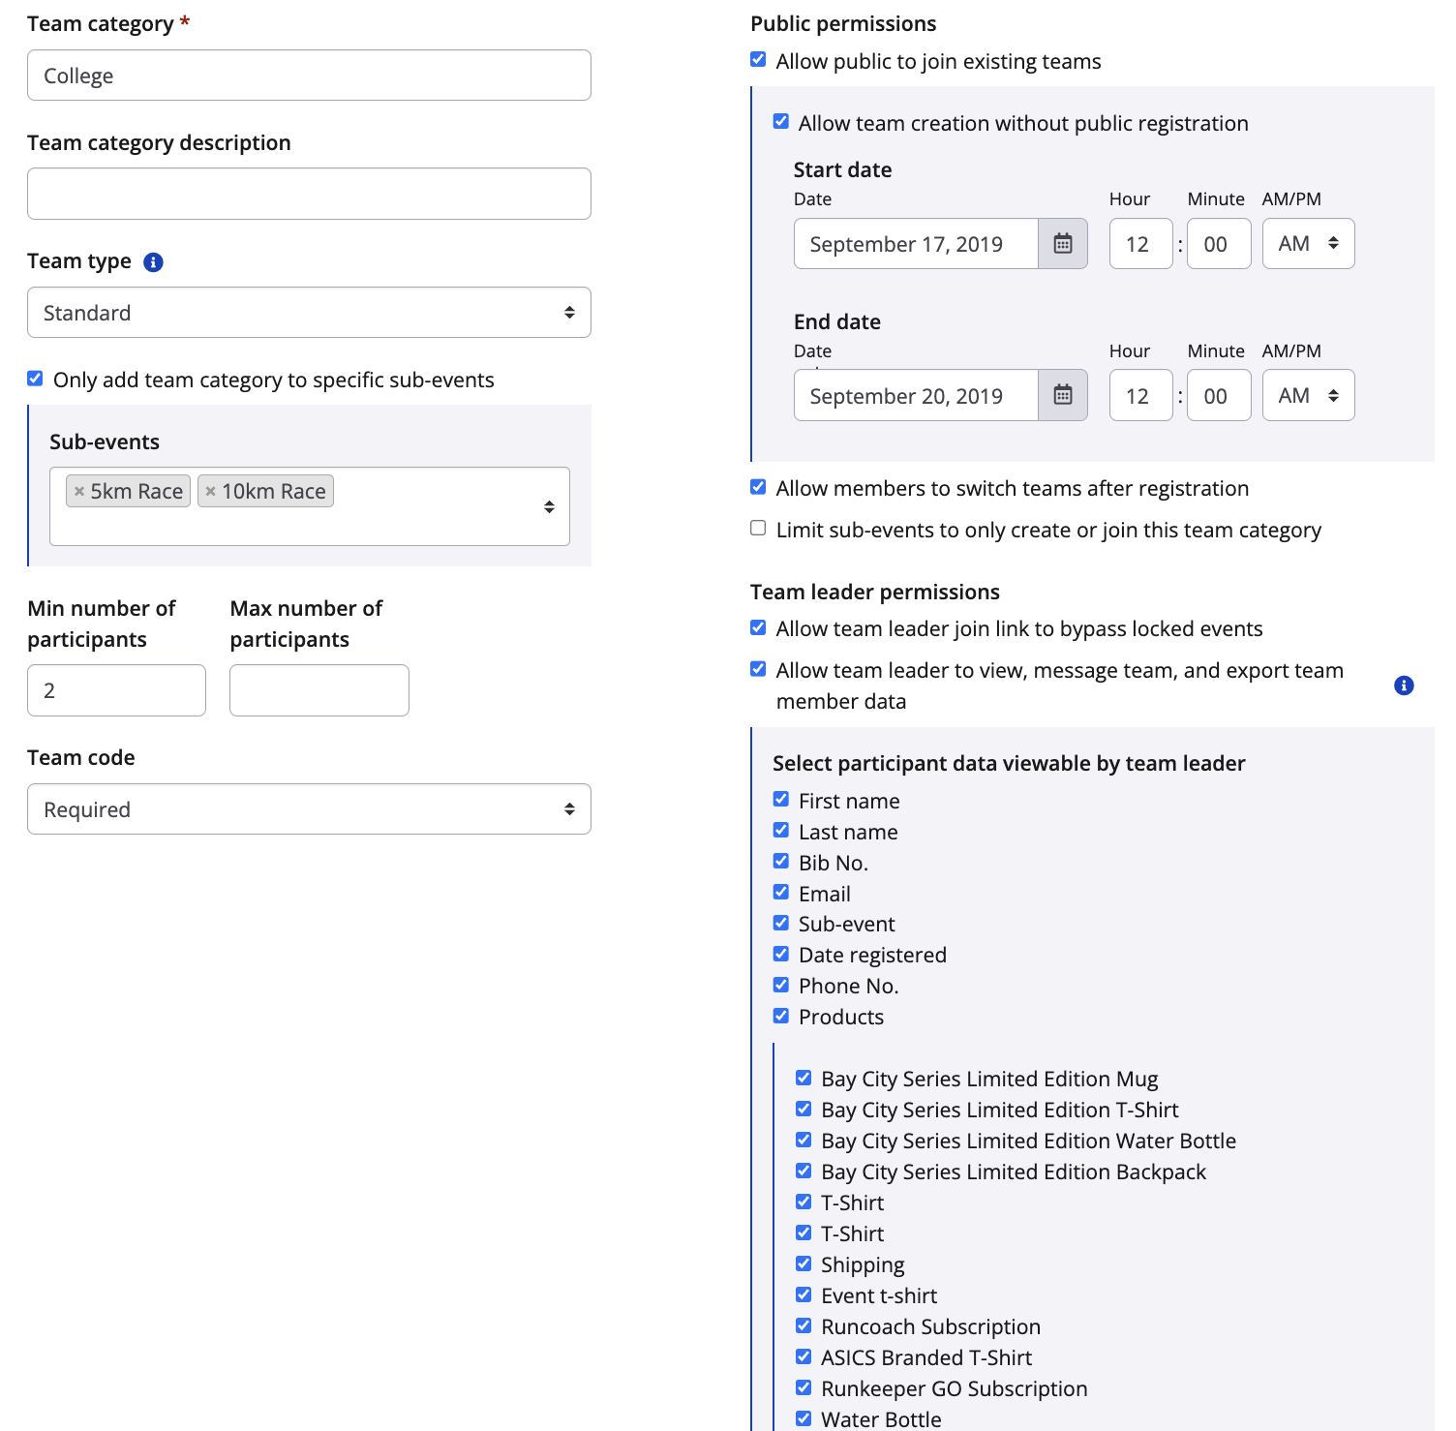The width and height of the screenshot is (1456, 1431).
Task: Toggle Only add team category to specific sub-events
Action: [x=35, y=379]
